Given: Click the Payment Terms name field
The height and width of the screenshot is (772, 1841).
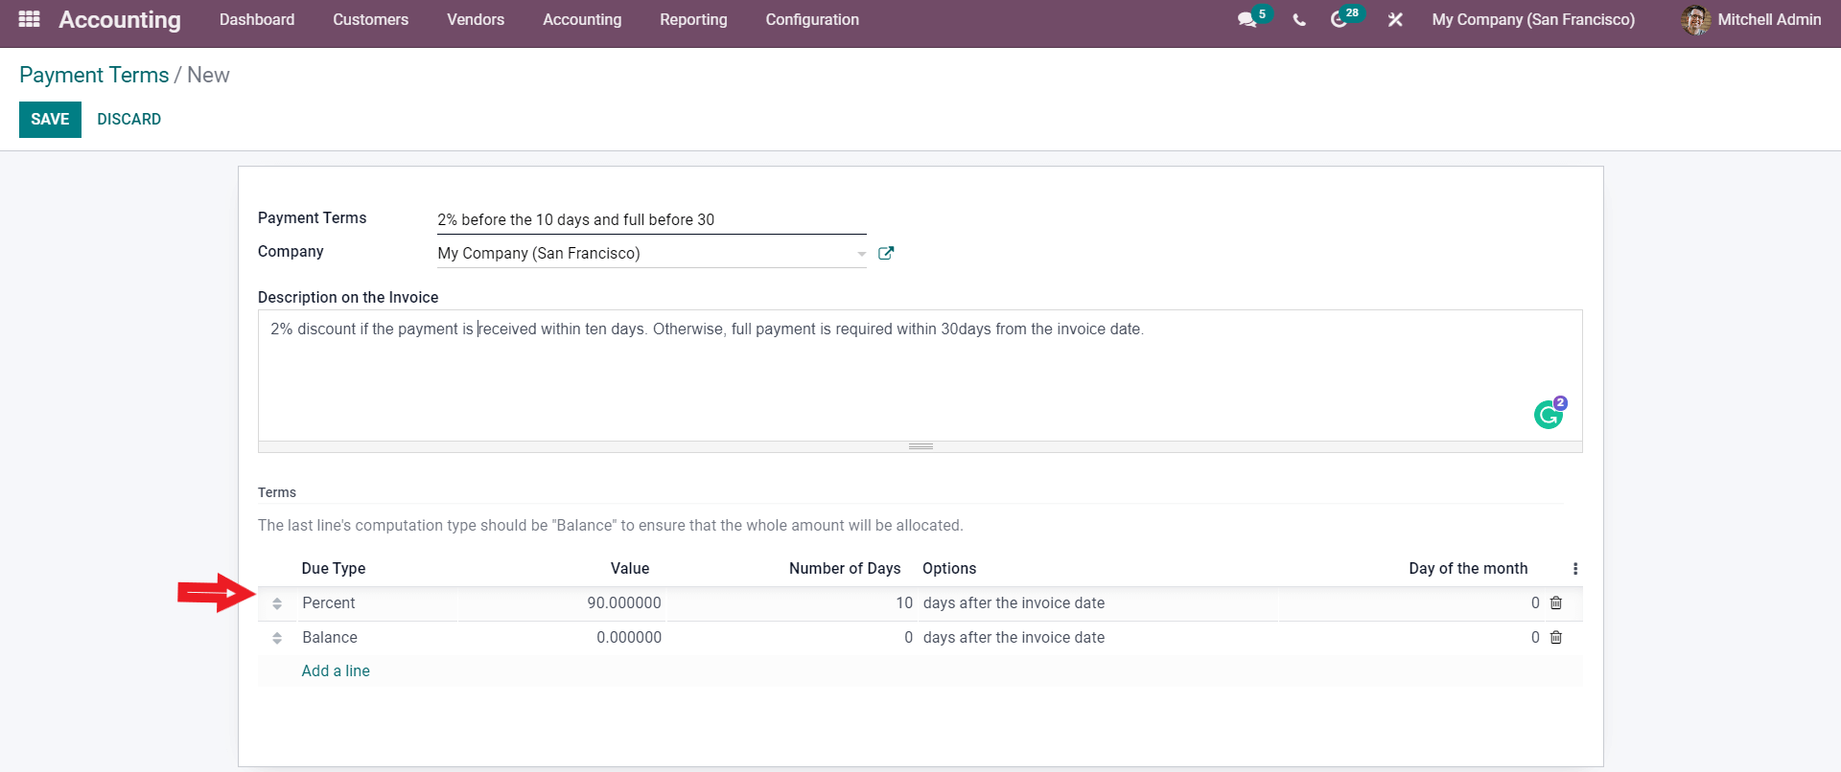Looking at the screenshot, I should coord(650,220).
